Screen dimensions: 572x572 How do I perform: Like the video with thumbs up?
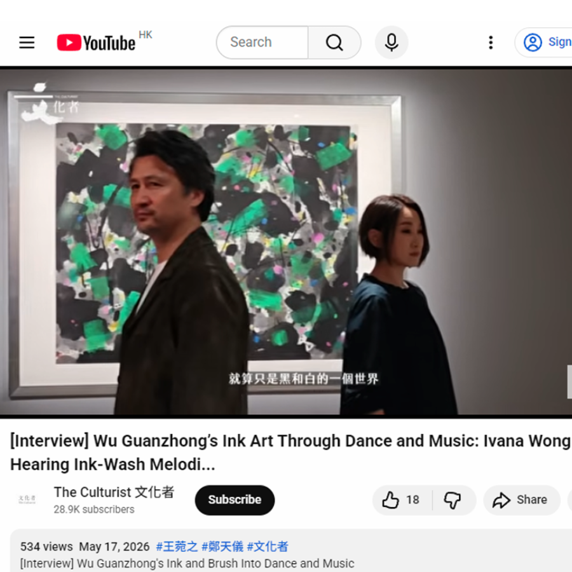402,500
